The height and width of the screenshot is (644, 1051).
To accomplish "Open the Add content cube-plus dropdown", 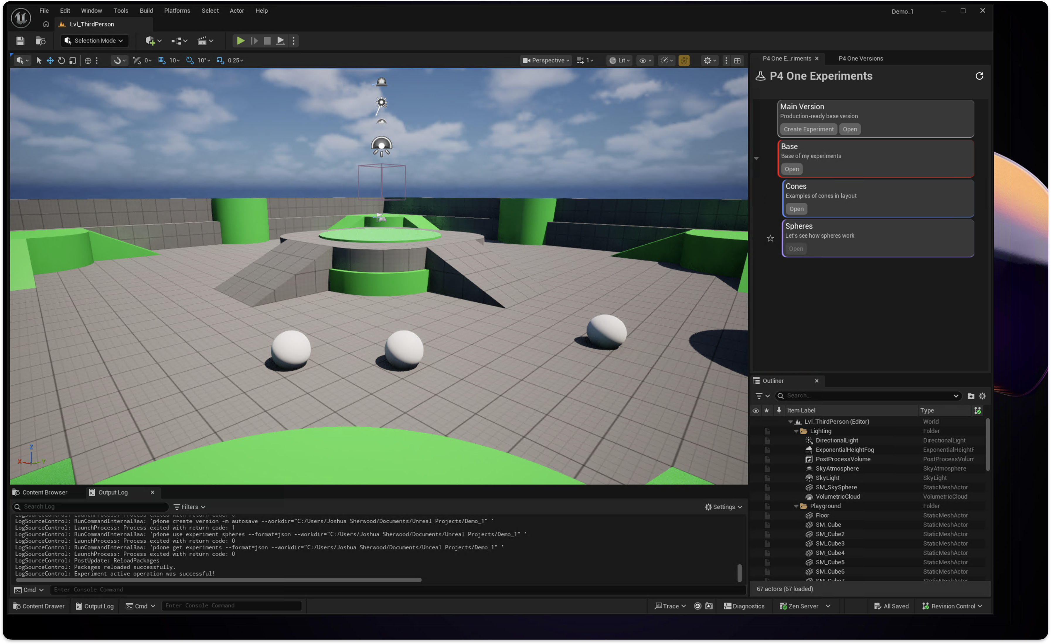I will click(x=154, y=40).
